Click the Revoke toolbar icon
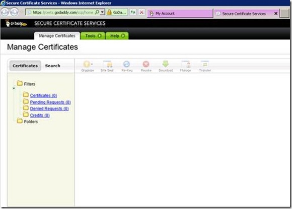This screenshot has height=209, width=292. (x=146, y=64)
